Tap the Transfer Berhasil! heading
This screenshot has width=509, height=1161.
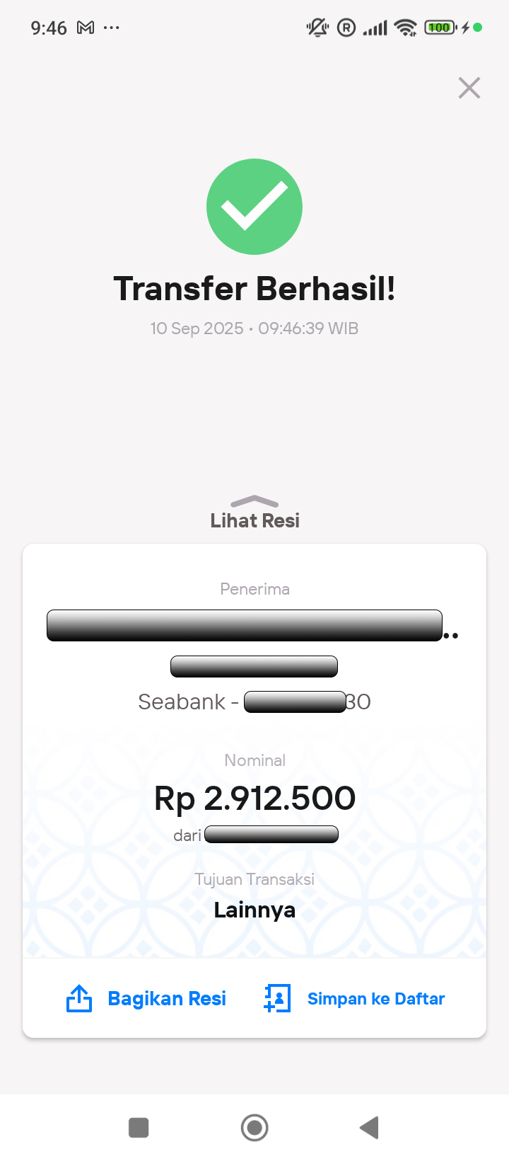[x=255, y=289]
